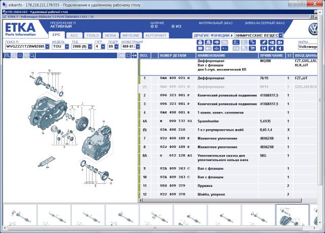Click the single left triangle back icon

(280, 49)
